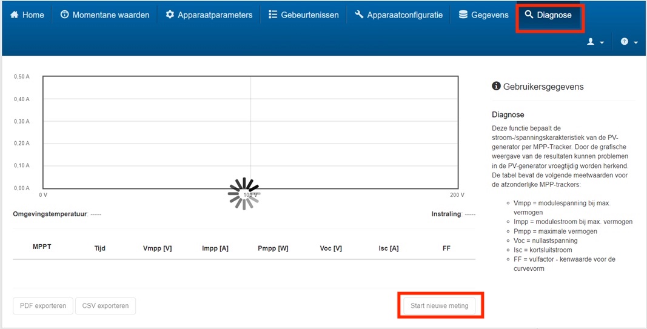Start a new measurement with Start nieuwe meting
This screenshot has width=647, height=329.
[439, 306]
